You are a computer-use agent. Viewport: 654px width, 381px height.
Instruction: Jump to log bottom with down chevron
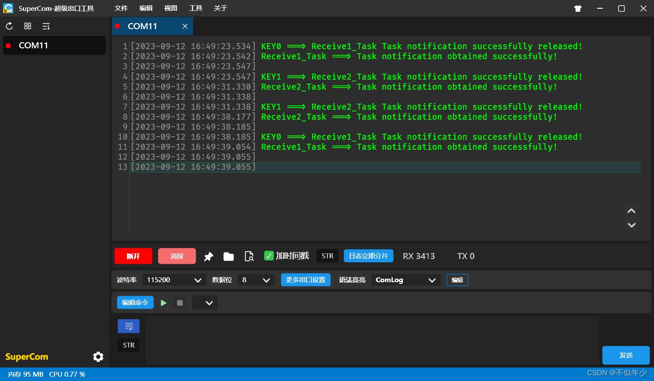click(631, 225)
